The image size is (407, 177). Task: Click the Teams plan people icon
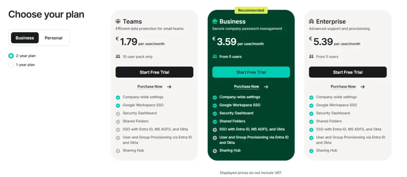pos(118,21)
